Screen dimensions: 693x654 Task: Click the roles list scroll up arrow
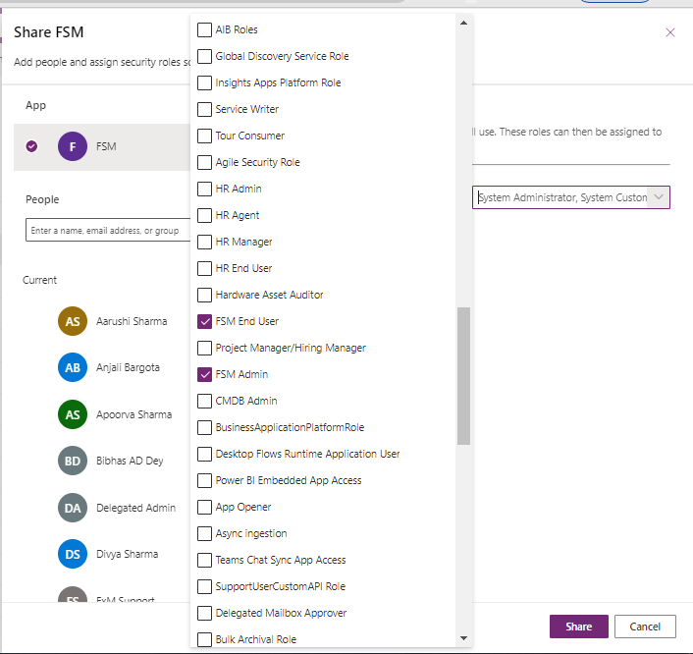point(463,23)
